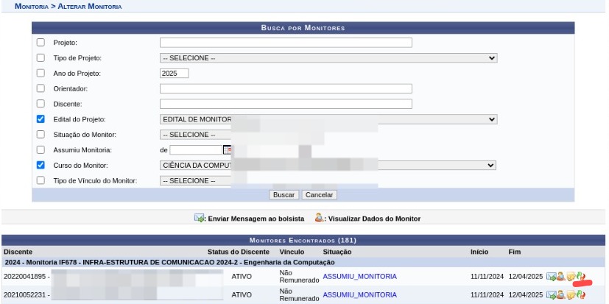Open ASSUMIU_MONITORIA link for student 20210052231
Image resolution: width=609 pixels, height=304 pixels.
(359, 294)
